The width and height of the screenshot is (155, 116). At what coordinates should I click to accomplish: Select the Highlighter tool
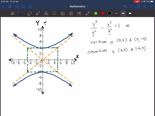point(38,14)
